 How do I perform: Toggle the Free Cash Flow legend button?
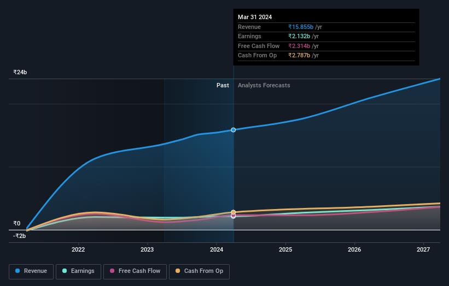point(135,271)
